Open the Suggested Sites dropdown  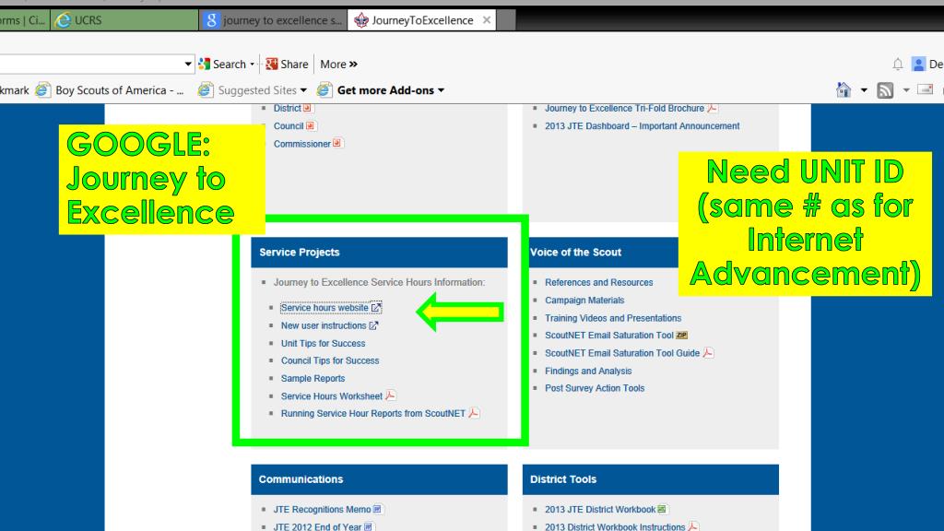coord(303,90)
